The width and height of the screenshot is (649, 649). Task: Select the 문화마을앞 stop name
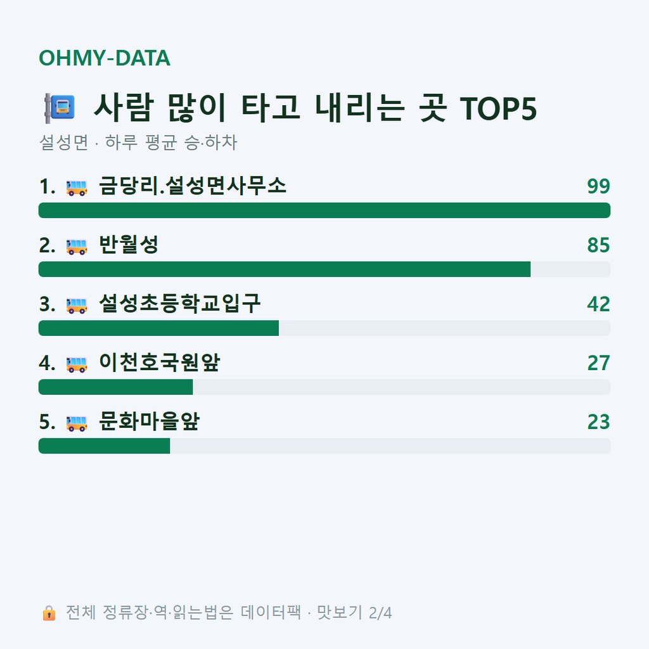149,421
